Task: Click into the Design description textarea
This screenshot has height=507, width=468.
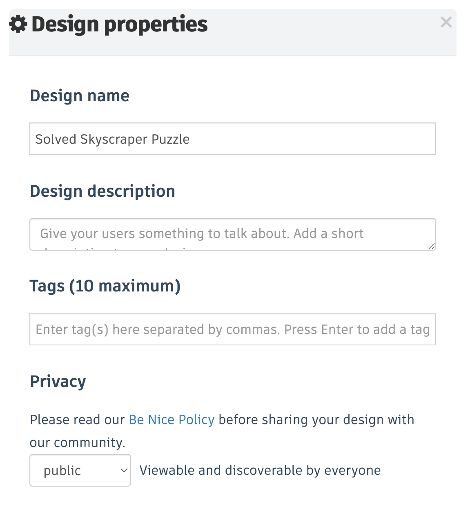Action: click(x=233, y=234)
